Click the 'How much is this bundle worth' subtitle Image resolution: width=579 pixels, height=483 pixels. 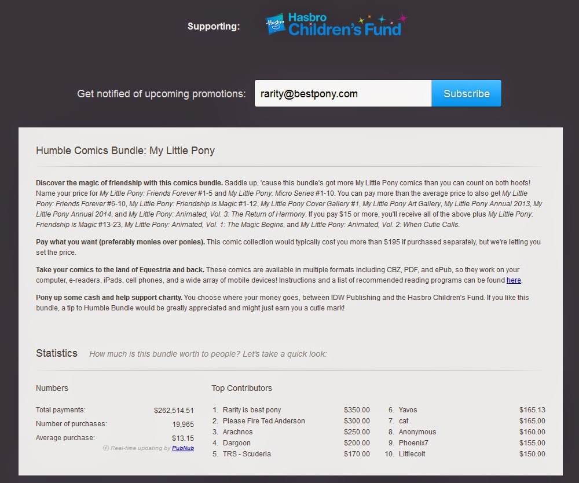click(x=208, y=354)
